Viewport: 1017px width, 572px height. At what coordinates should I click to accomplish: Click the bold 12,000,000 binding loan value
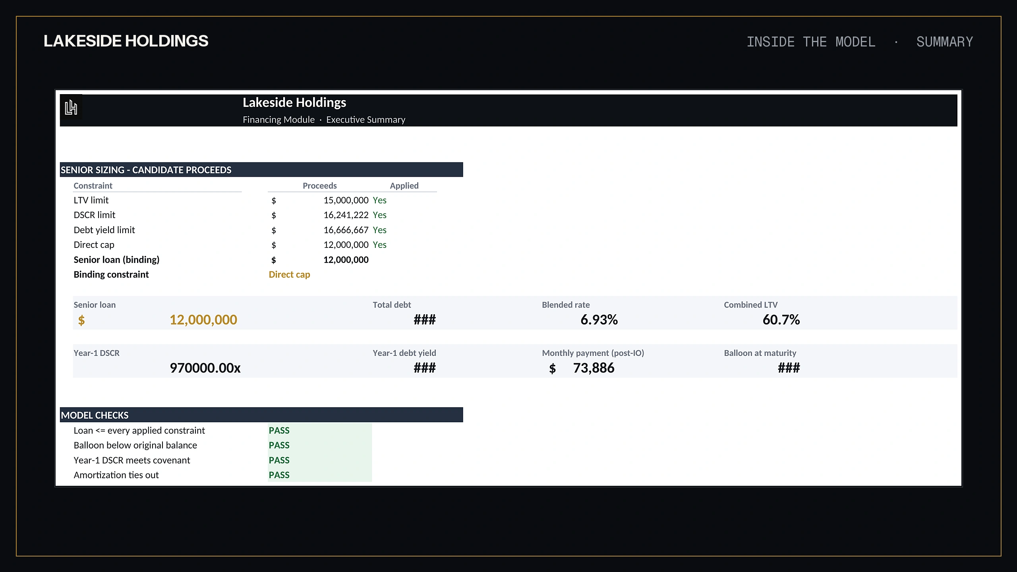pyautogui.click(x=346, y=260)
